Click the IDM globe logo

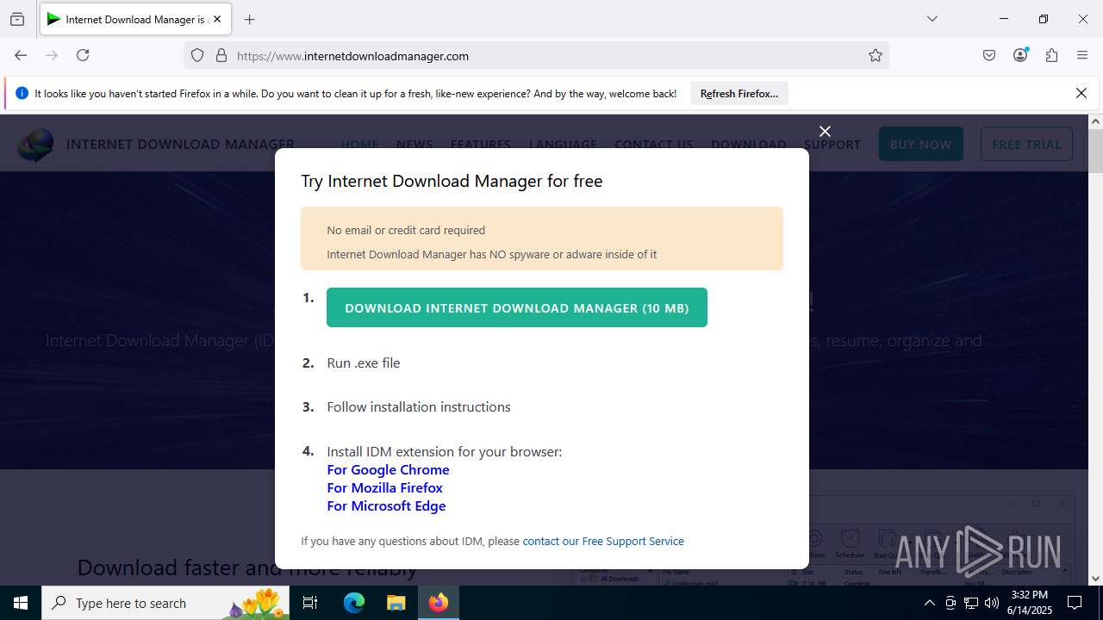click(x=35, y=145)
